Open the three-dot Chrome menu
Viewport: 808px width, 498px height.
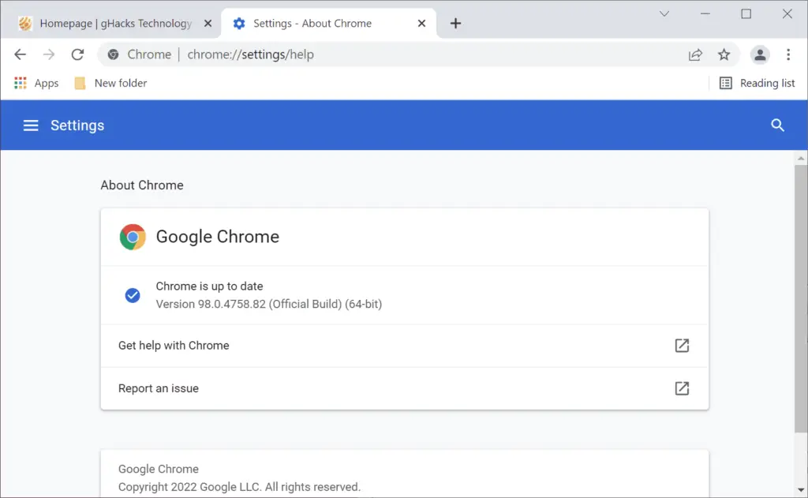[788, 54]
